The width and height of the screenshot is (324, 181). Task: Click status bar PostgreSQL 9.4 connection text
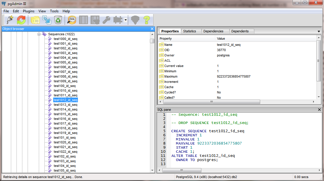pos(206,177)
